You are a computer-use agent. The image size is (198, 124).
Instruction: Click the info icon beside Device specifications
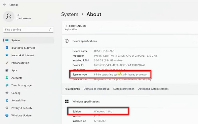pyautogui.click(x=67, y=41)
